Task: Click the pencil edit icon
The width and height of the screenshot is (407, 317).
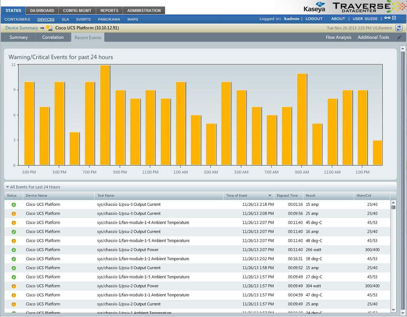Action: point(399,37)
